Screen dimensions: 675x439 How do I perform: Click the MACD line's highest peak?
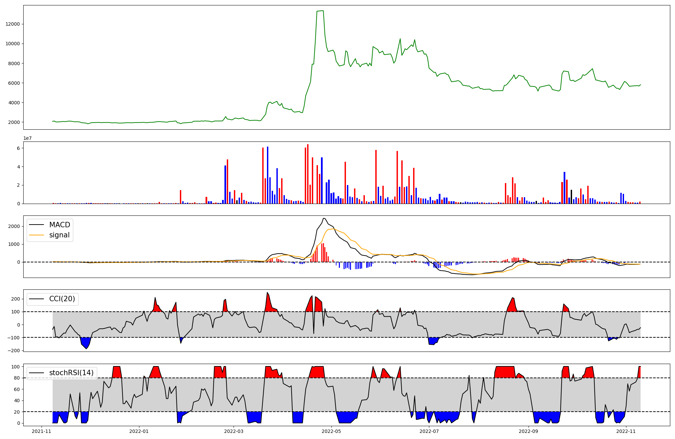[324, 218]
